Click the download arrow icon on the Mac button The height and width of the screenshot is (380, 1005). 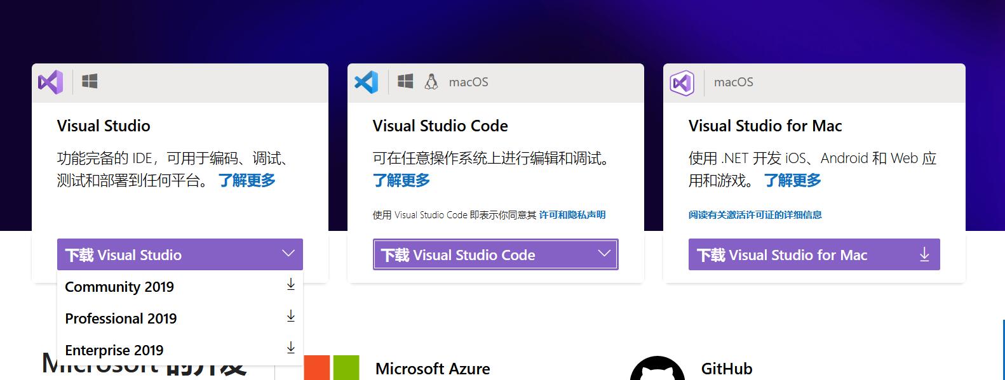tap(924, 255)
